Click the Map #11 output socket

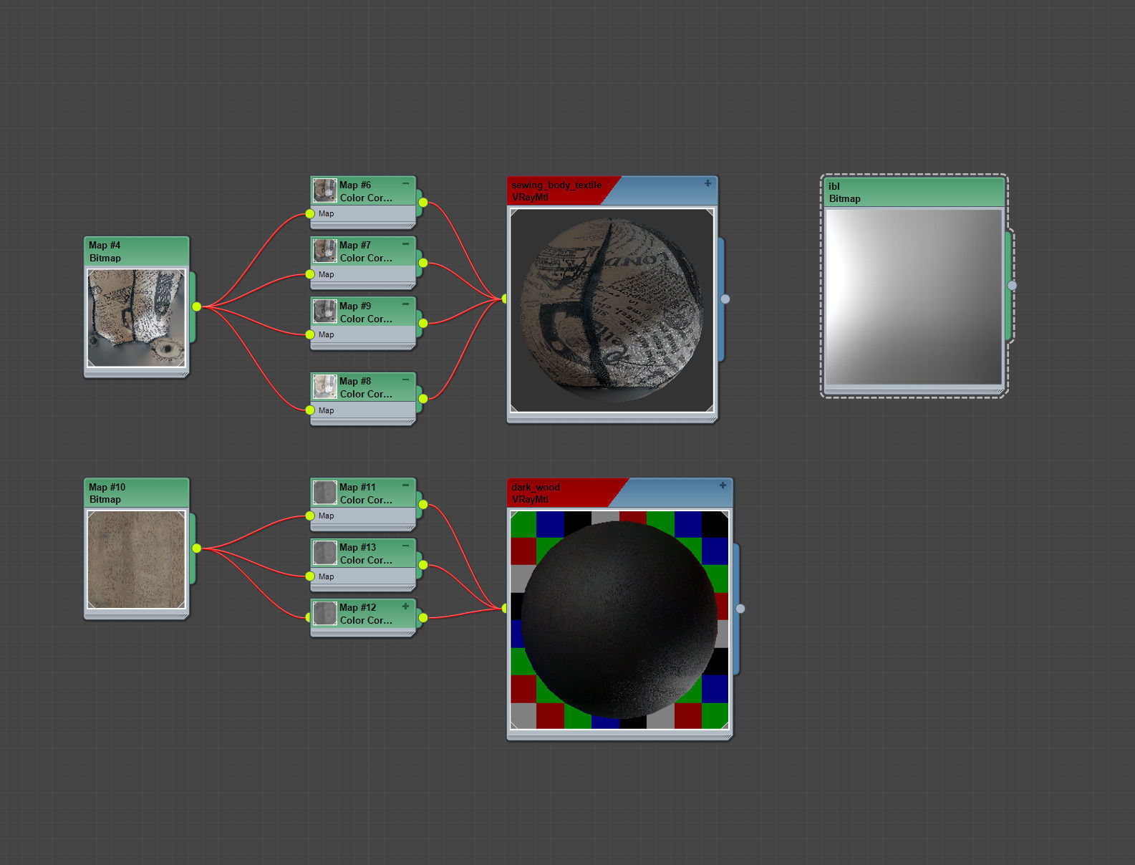pyautogui.click(x=423, y=505)
